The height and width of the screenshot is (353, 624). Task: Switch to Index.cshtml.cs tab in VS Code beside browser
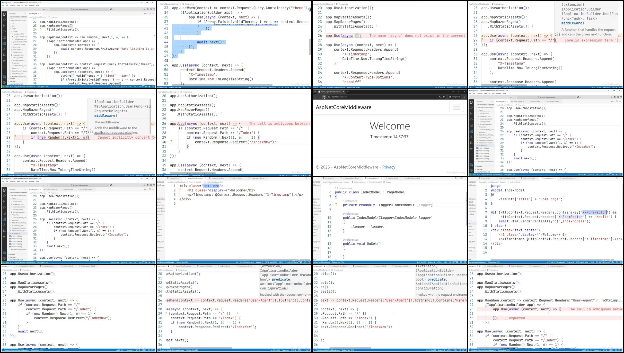(518, 102)
